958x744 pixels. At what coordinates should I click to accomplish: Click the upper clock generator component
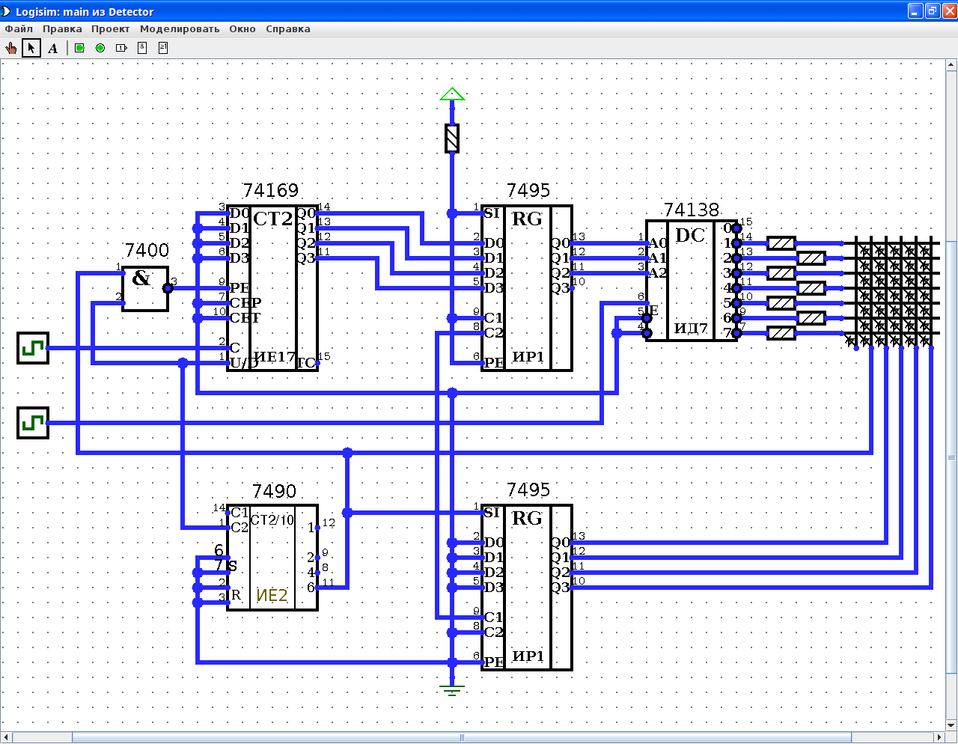coord(33,348)
